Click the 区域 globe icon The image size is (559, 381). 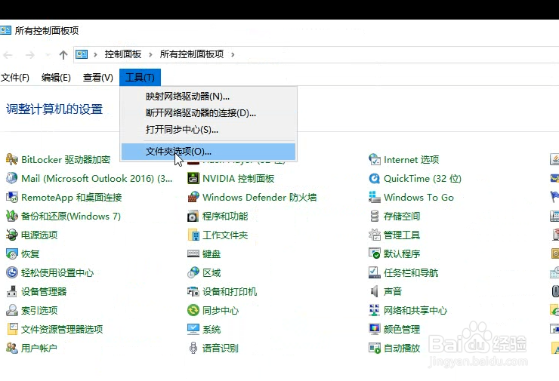(x=193, y=272)
